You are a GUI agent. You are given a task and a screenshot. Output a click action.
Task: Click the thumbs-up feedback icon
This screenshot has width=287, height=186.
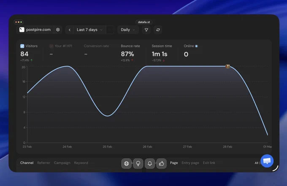click(x=161, y=164)
